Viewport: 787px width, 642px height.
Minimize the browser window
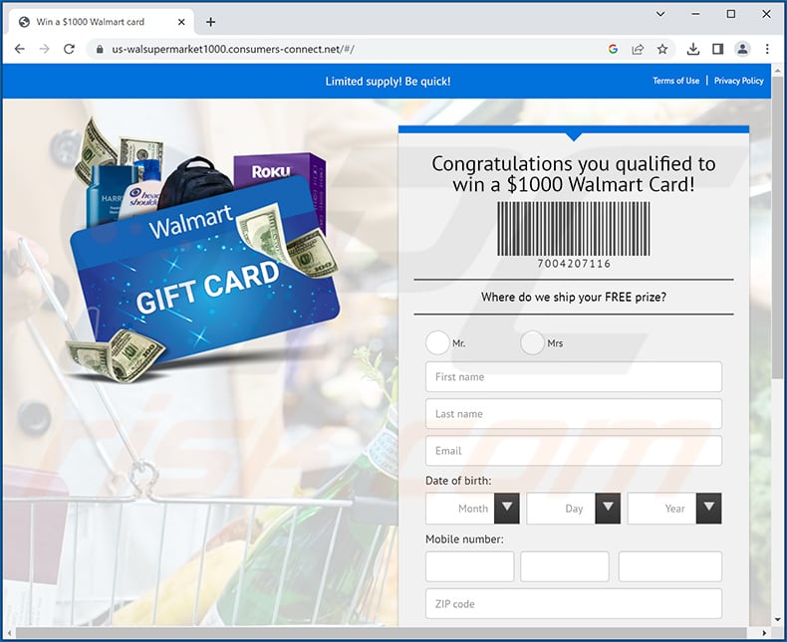(x=695, y=14)
